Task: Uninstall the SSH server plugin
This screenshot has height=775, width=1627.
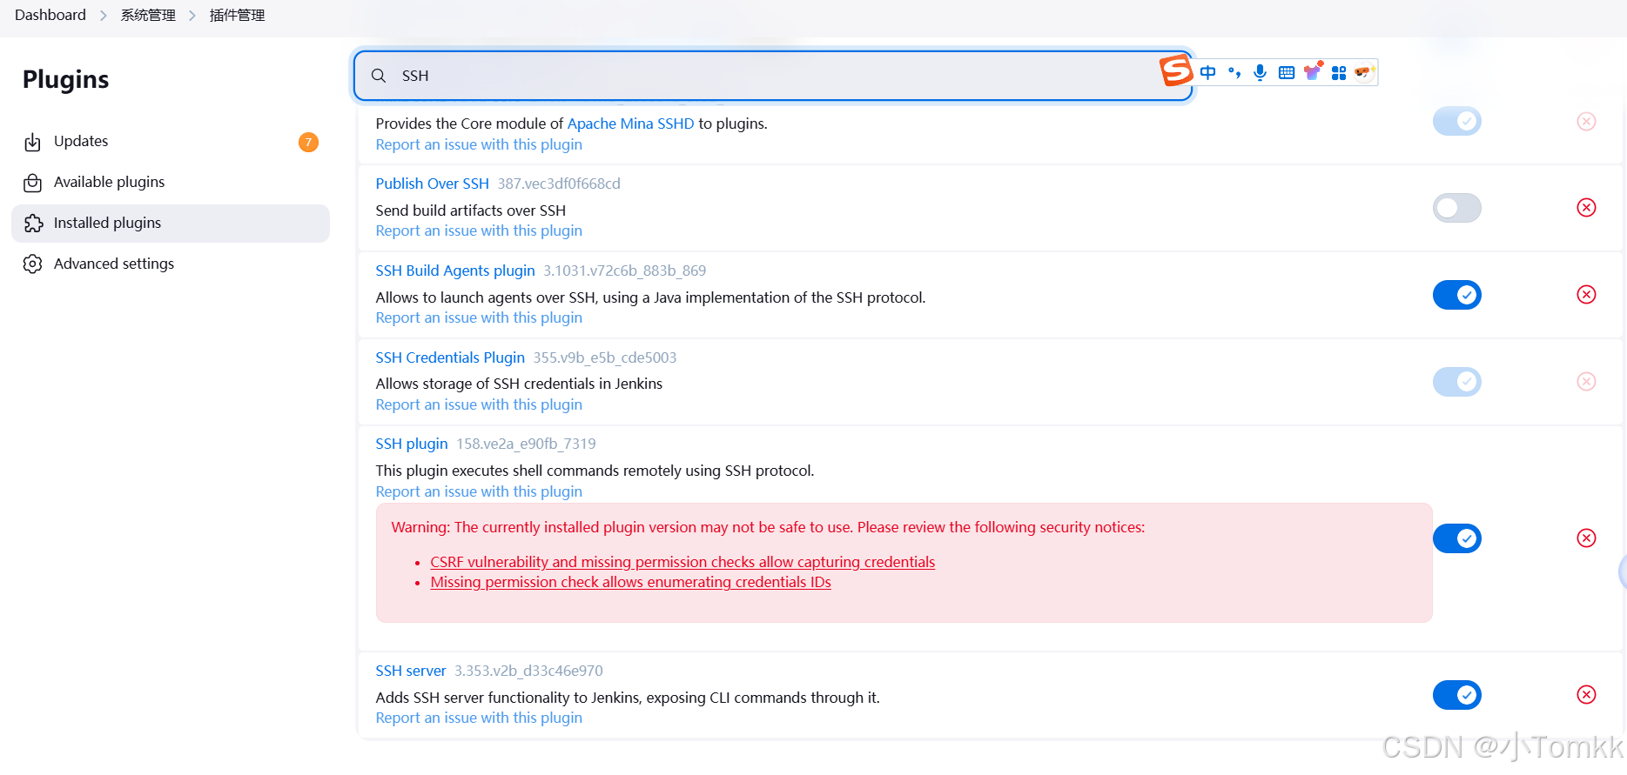Action: tap(1586, 695)
